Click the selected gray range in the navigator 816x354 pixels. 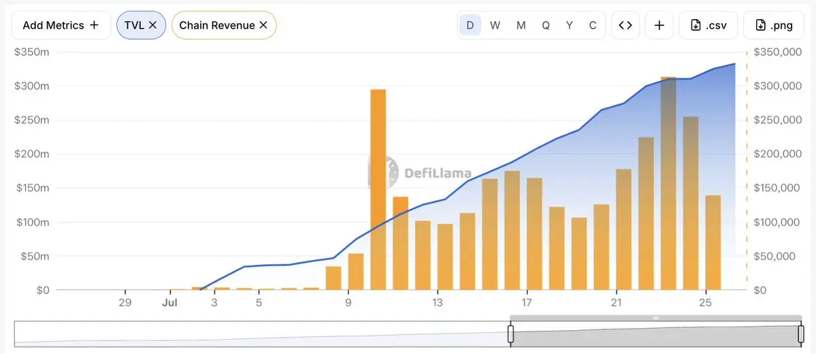pyautogui.click(x=655, y=334)
